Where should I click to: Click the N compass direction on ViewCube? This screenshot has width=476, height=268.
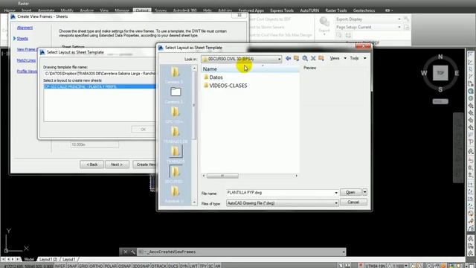click(440, 57)
